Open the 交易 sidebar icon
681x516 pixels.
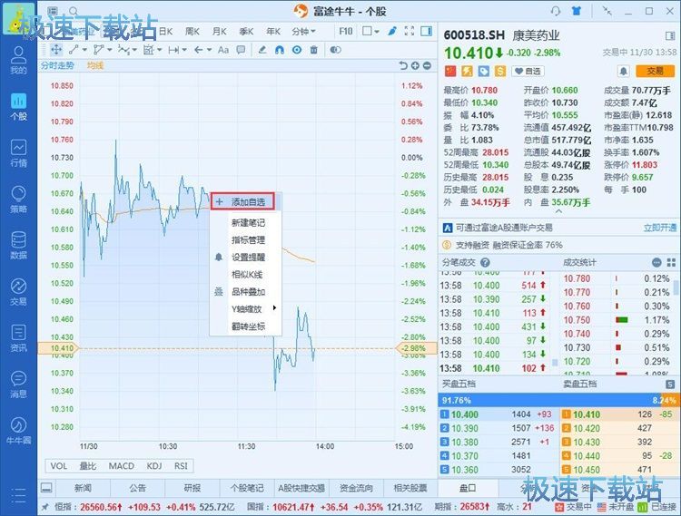(x=18, y=292)
